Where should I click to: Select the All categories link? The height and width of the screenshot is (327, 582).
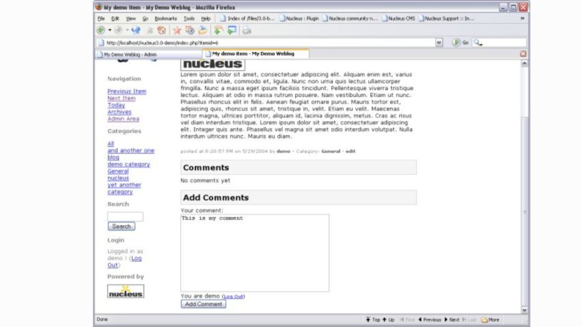pyautogui.click(x=111, y=144)
